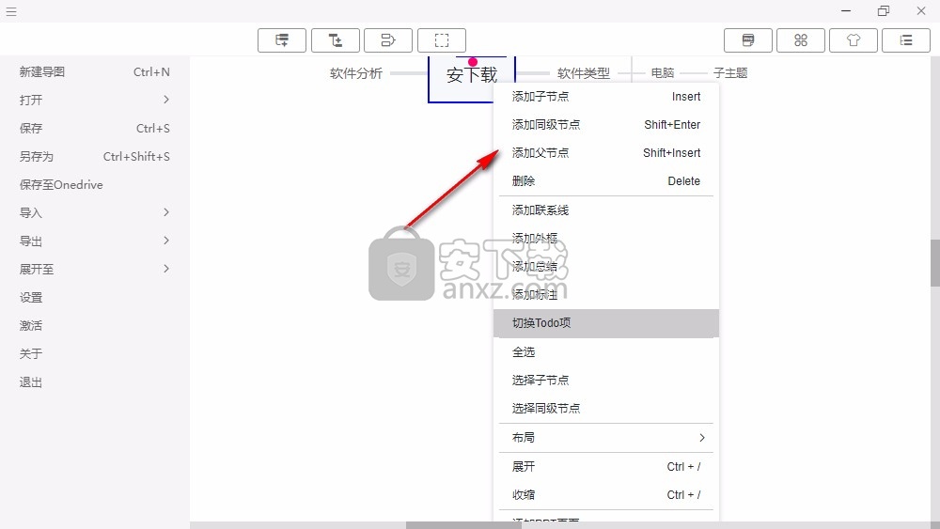Open the outline list view toolbar button
This screenshot has width=940, height=529.
point(906,40)
